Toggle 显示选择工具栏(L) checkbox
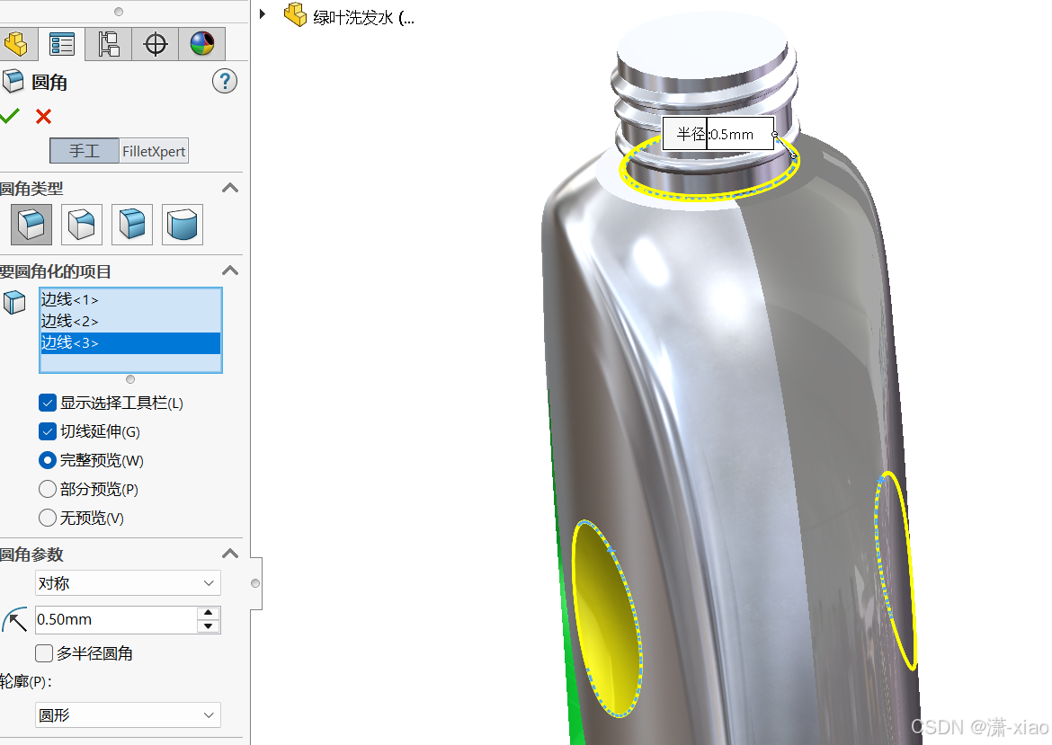Viewport: 1052px width, 745px height. click(x=47, y=403)
